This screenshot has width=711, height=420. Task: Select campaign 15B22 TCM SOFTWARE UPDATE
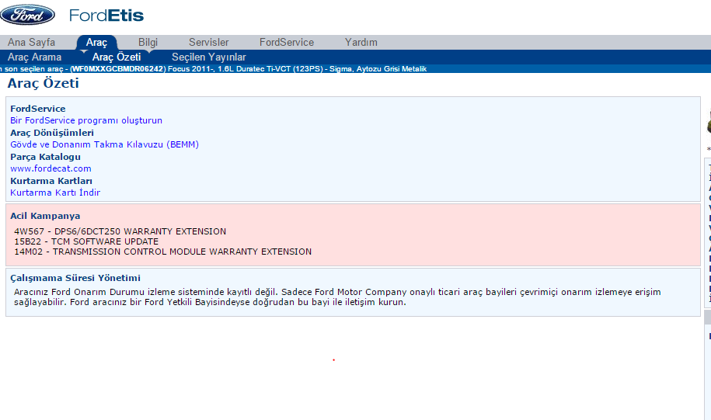[x=86, y=241]
